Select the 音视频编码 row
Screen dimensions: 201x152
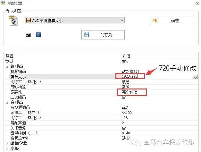pos(101,107)
